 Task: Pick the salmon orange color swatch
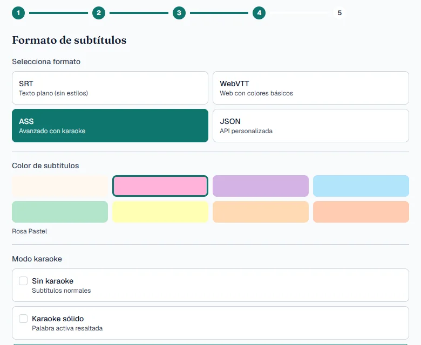[361, 212]
